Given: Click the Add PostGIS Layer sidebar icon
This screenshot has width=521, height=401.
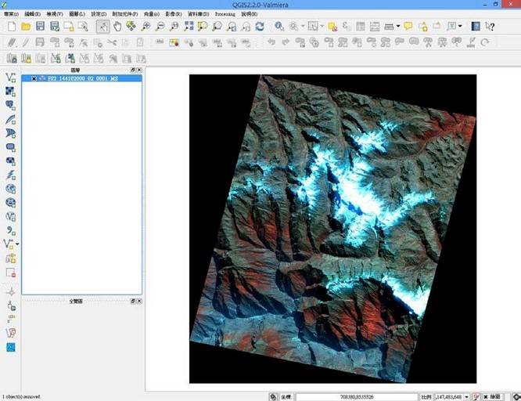Looking at the screenshot, I should [10, 106].
